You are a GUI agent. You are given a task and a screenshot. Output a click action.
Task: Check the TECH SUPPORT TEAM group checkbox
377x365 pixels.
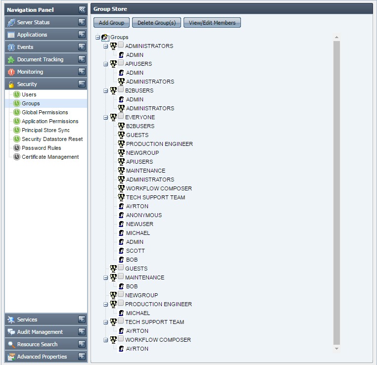pyautogui.click(x=121, y=320)
